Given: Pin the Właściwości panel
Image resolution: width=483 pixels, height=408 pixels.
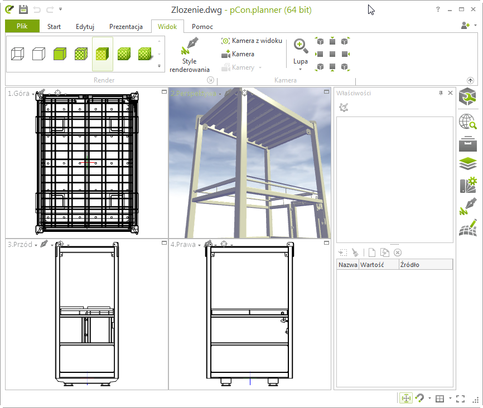Looking at the screenshot, I should tap(441, 93).
